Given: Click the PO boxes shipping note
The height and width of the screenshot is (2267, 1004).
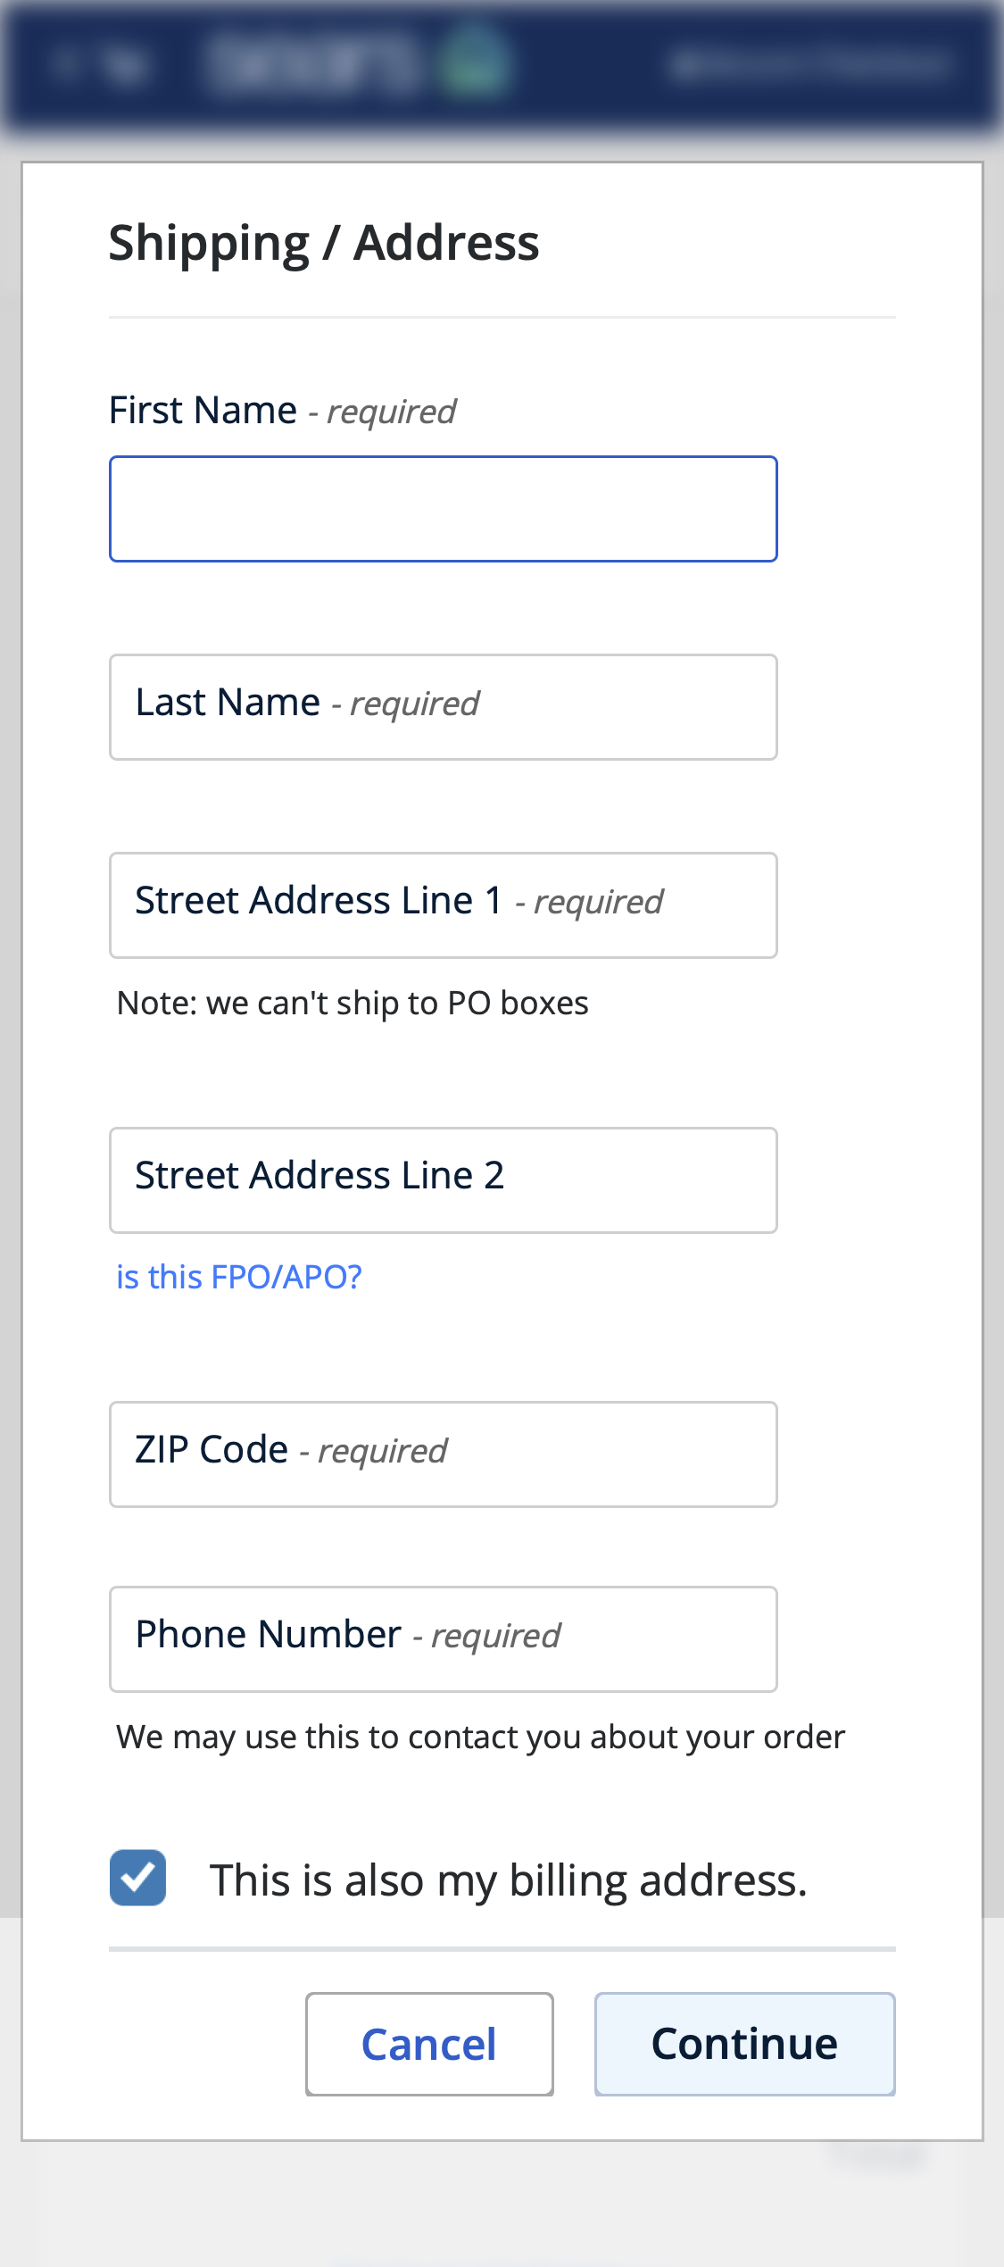Looking at the screenshot, I should [x=353, y=1004].
